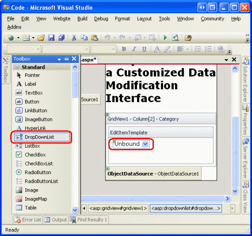Click the Open File folder icon
This screenshot has width=252, height=236.
(x=41, y=38)
